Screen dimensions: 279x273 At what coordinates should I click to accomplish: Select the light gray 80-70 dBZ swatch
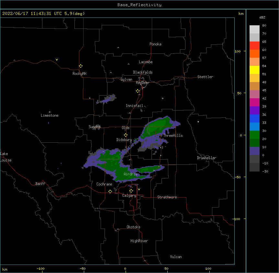[x=254, y=30]
